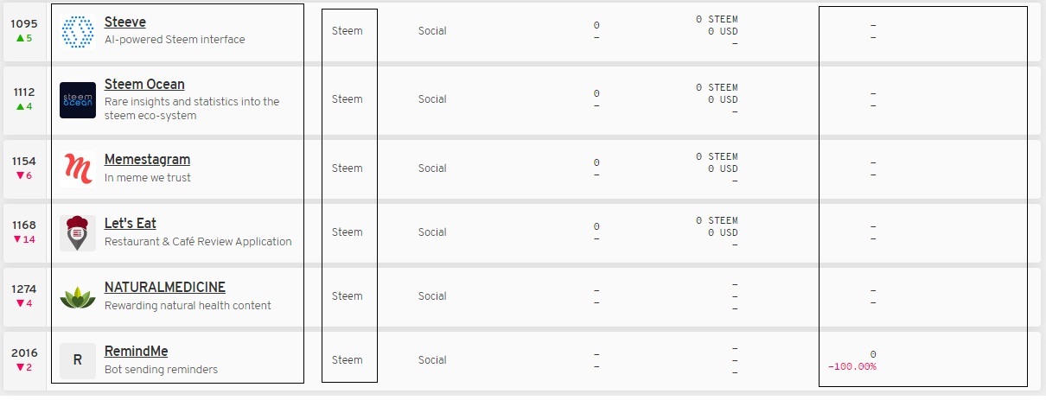This screenshot has height=400, width=1046.
Task: Click the Steem platform label for RemindMe
Action: point(348,360)
